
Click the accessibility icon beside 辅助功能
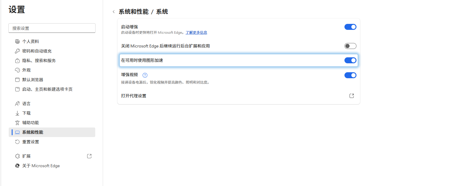(17, 123)
